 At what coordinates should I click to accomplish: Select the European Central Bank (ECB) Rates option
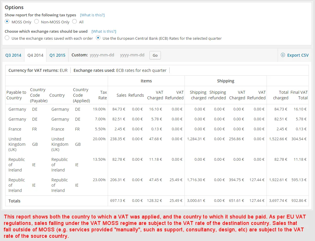98,38
